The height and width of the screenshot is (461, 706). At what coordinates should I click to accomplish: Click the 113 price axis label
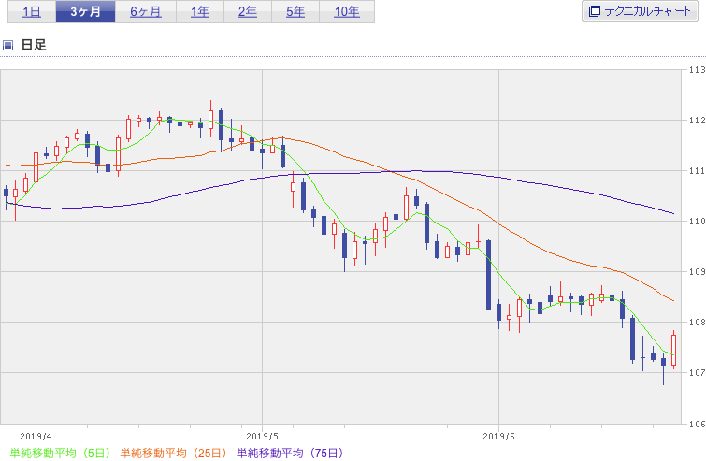[x=697, y=70]
